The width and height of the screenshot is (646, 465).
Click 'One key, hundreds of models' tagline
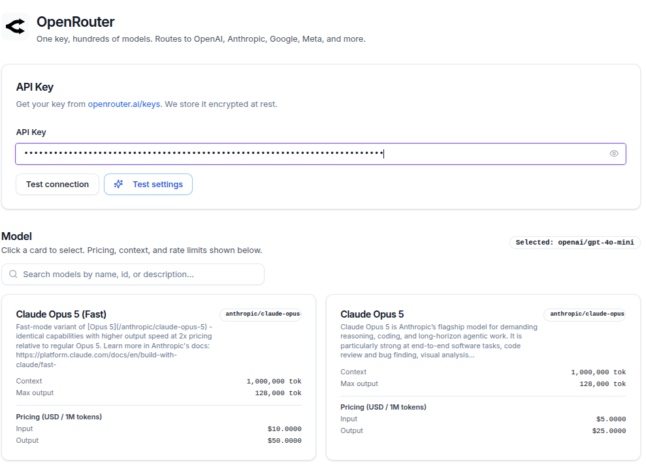[x=201, y=38]
